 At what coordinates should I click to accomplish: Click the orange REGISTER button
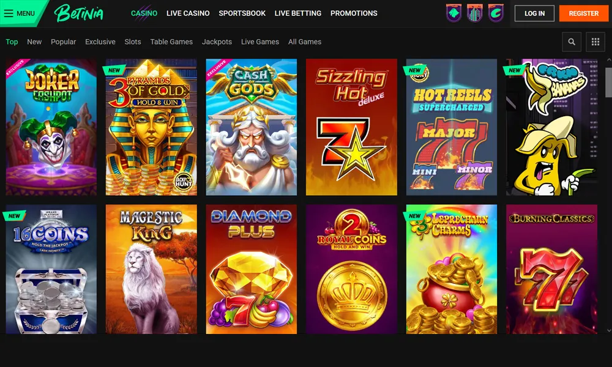pos(583,13)
